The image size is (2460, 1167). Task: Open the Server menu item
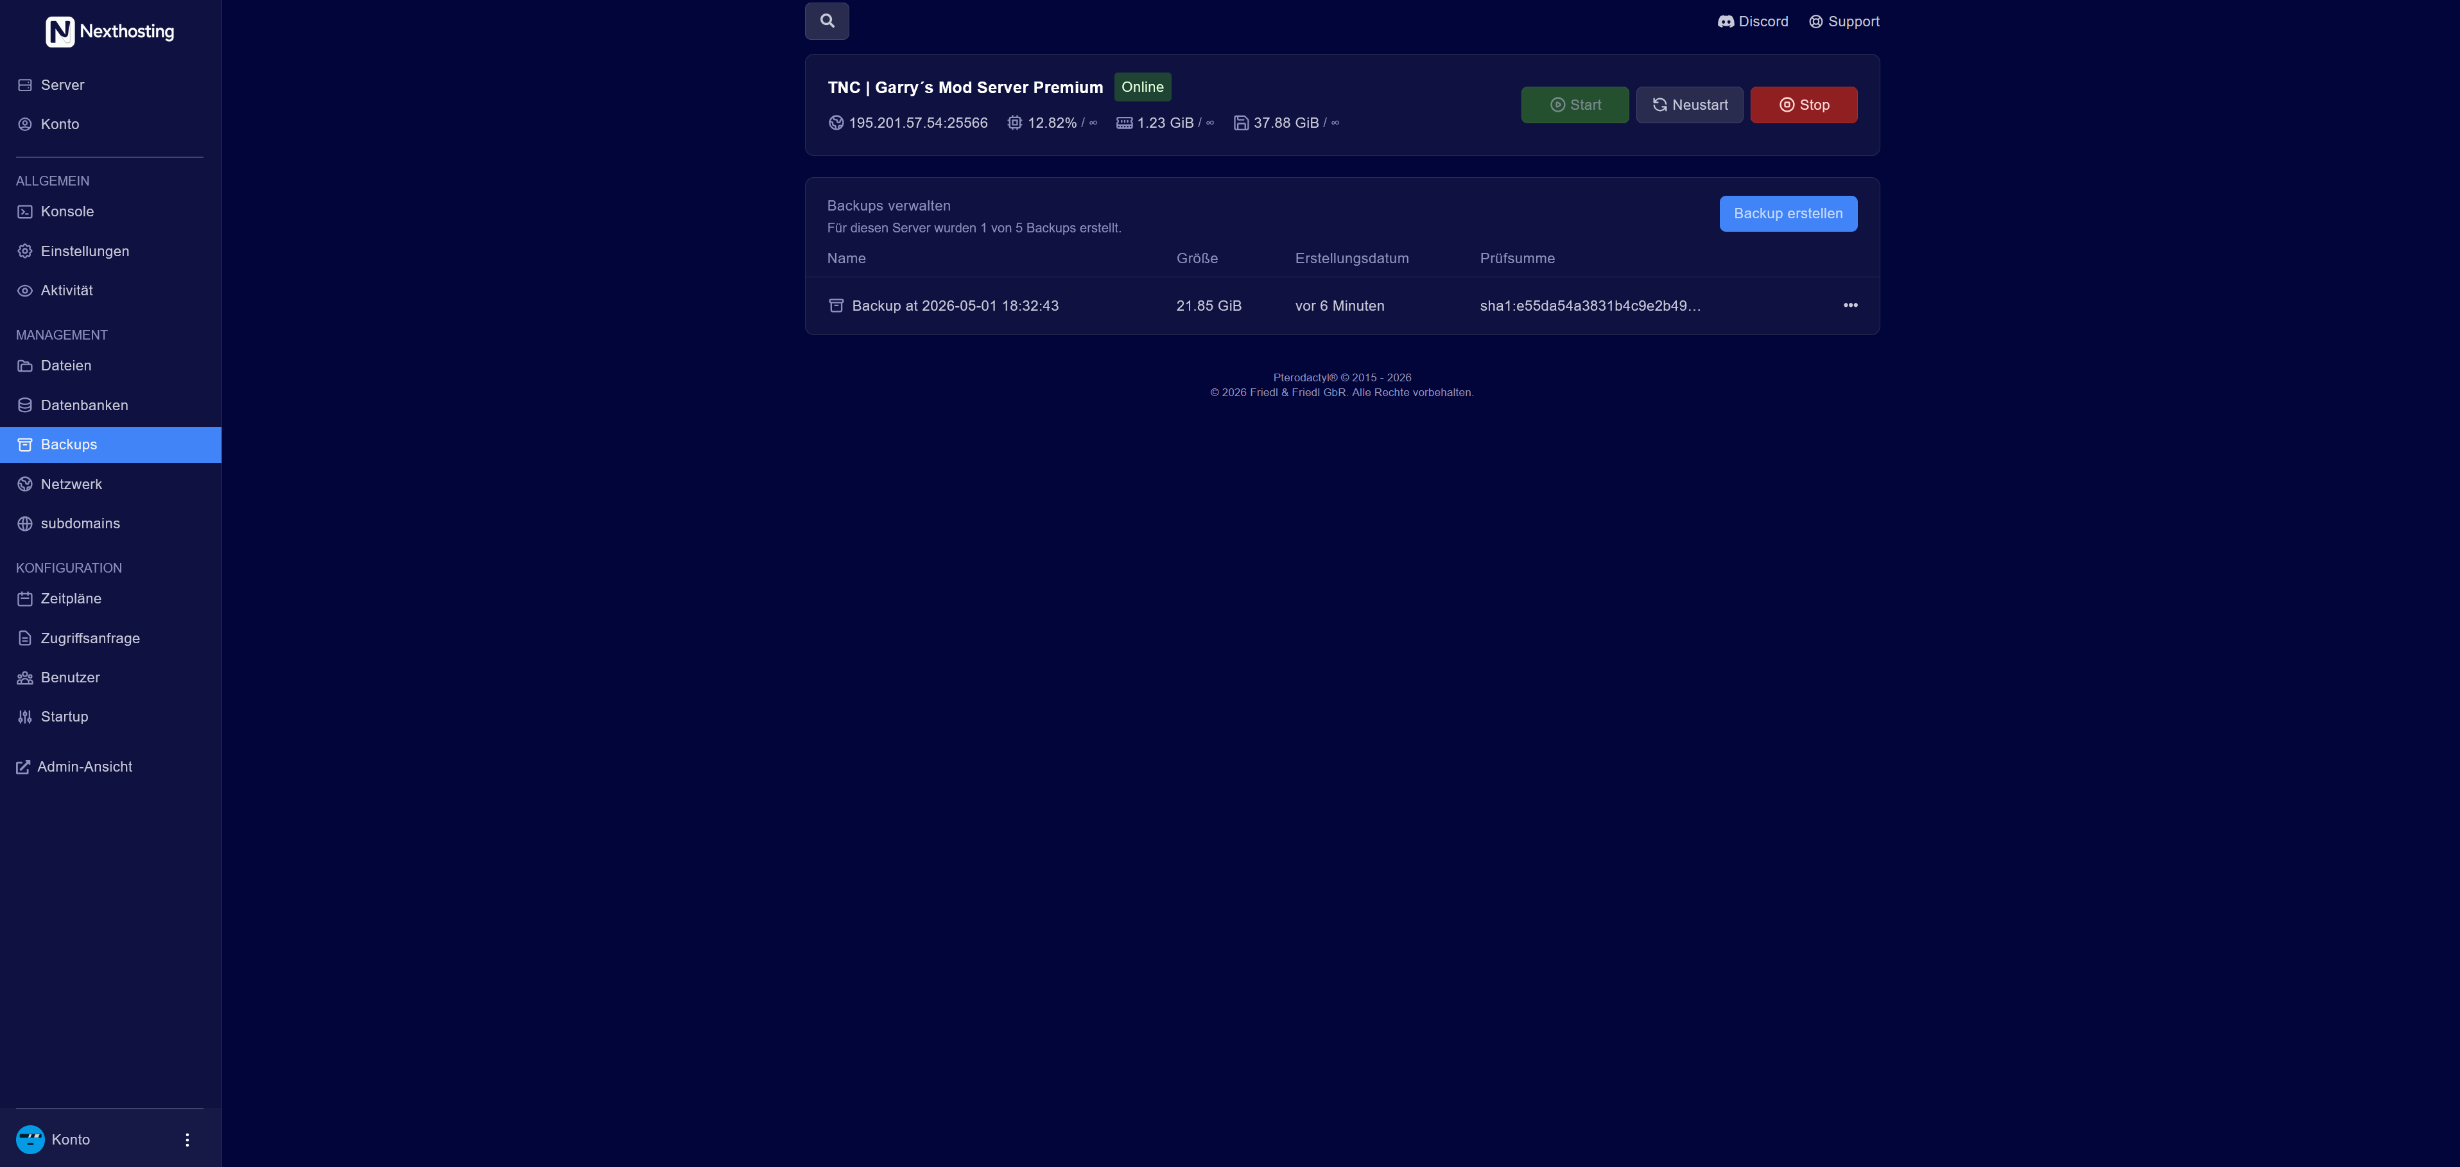pyautogui.click(x=111, y=85)
